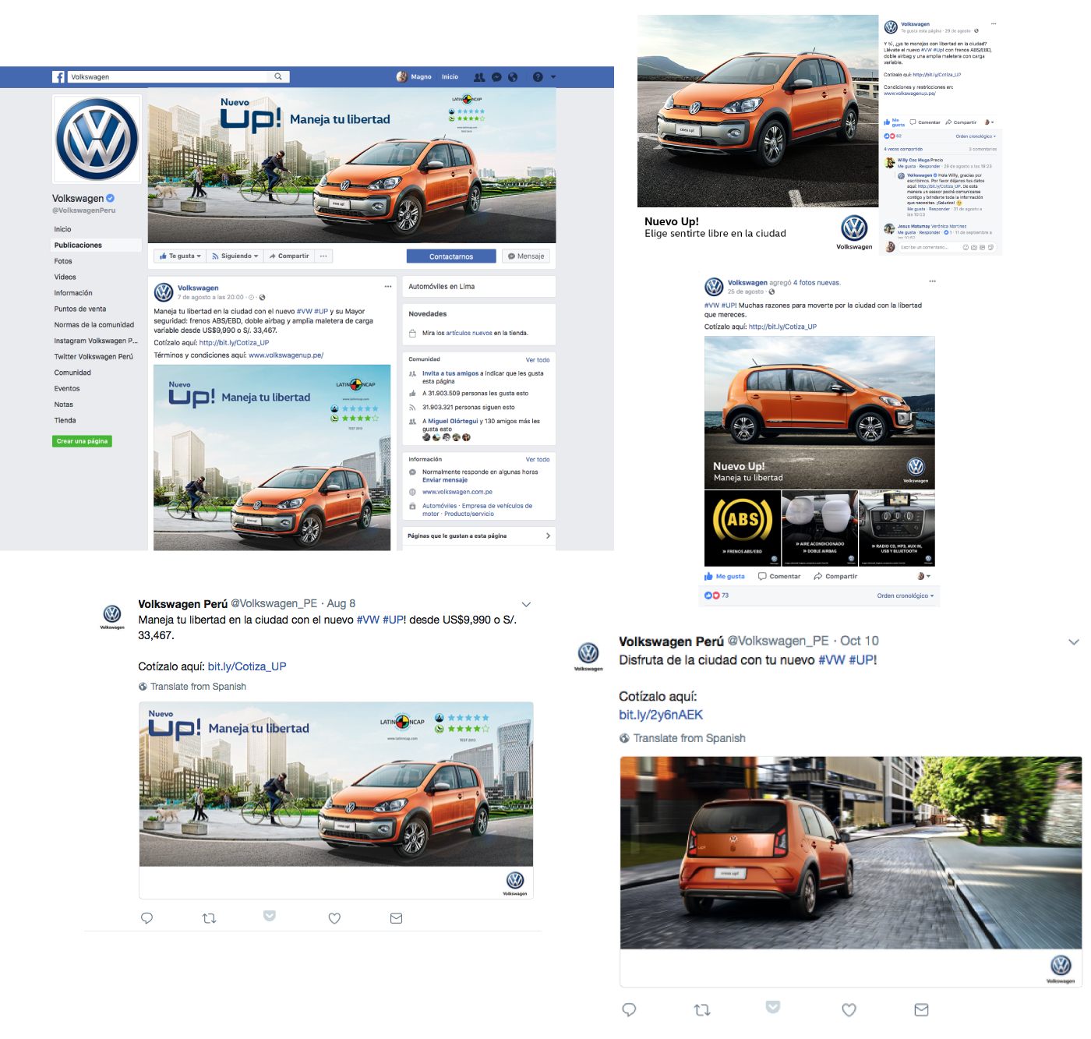Open Orden cronológico on the 29 de agosto post
Screen dimensions: 1091x1039
[x=976, y=136]
